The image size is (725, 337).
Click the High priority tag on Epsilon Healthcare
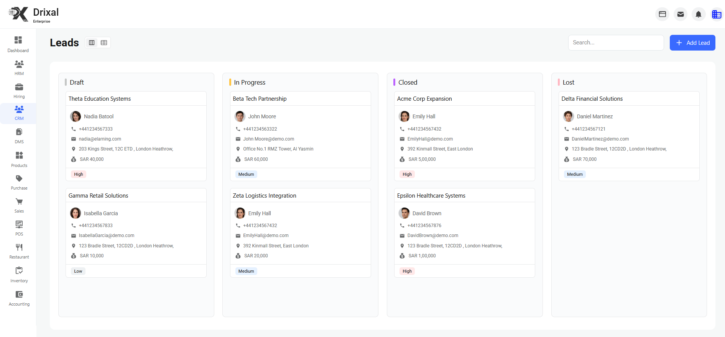(x=407, y=271)
